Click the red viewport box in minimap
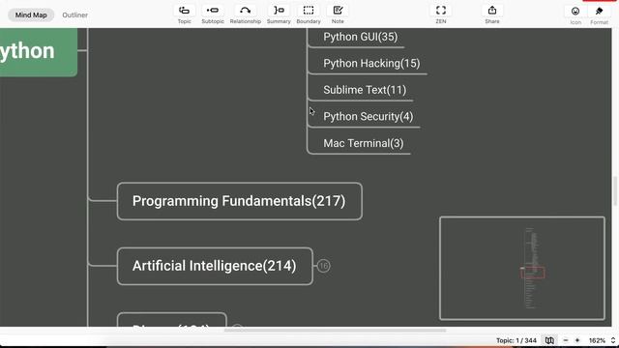The image size is (619, 348). (x=533, y=273)
